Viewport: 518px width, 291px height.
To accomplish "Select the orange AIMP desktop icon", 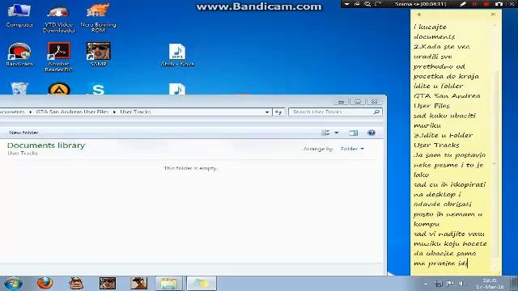I will point(59,89).
